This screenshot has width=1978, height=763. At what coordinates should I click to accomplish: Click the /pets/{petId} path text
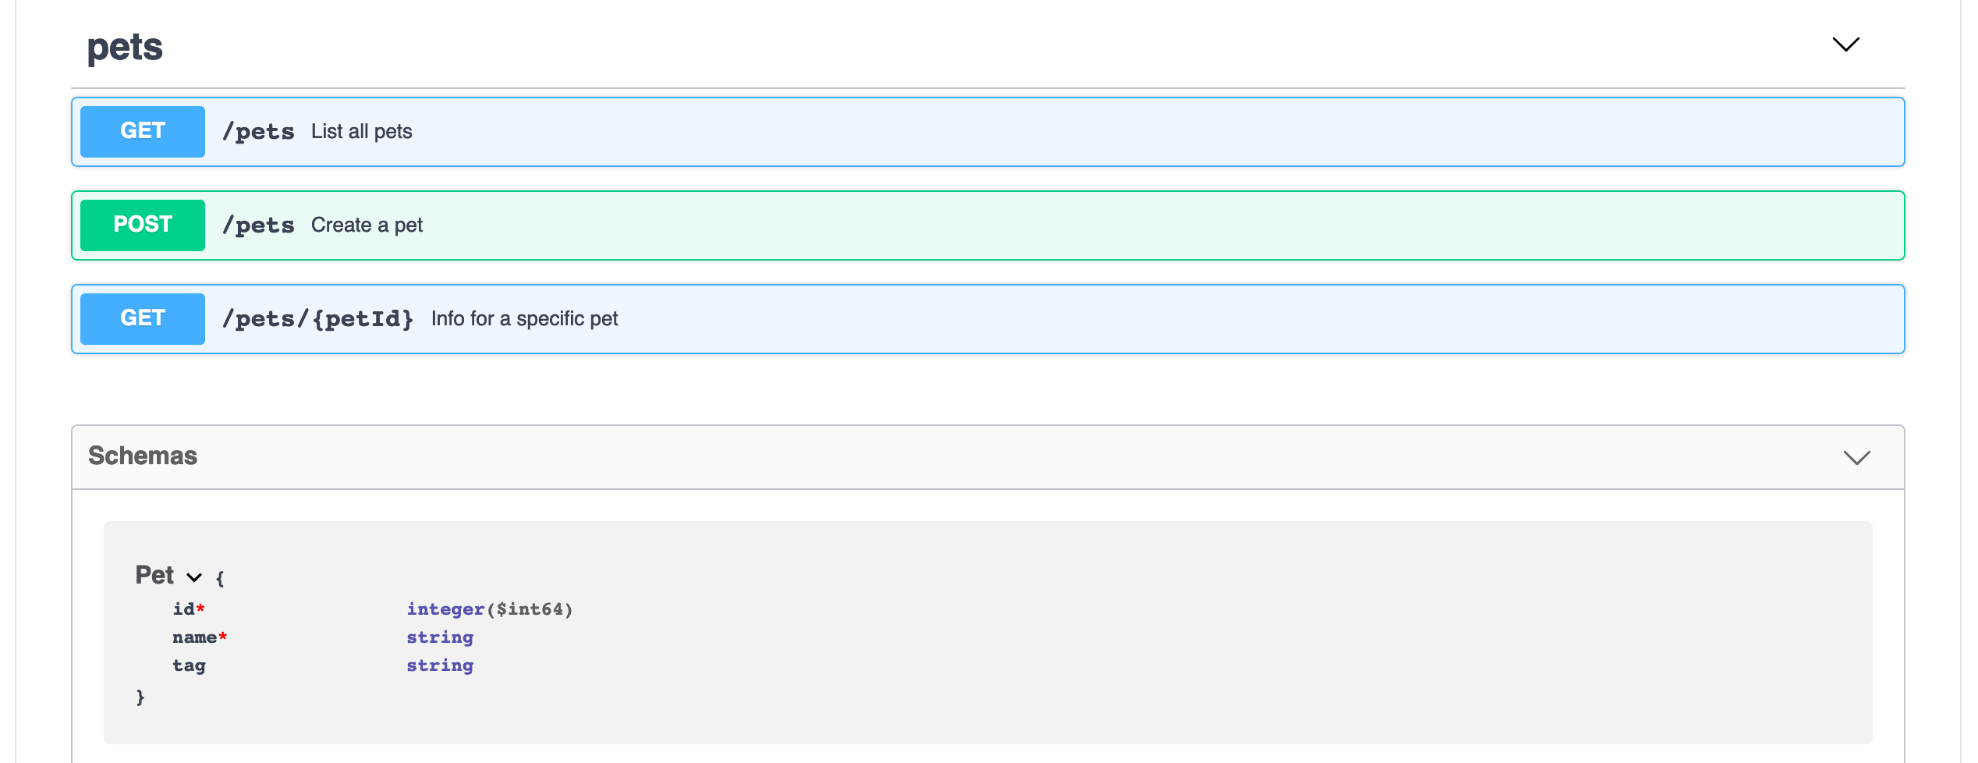click(318, 318)
